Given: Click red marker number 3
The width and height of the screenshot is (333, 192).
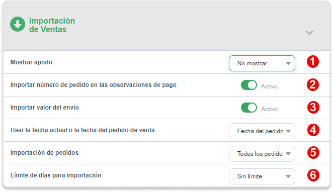Looking at the screenshot, I should (x=313, y=108).
